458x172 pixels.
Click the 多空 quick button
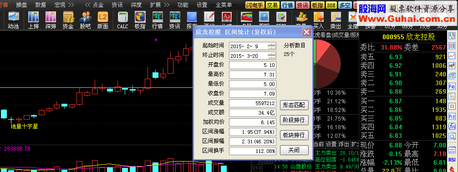(x=345, y=5)
